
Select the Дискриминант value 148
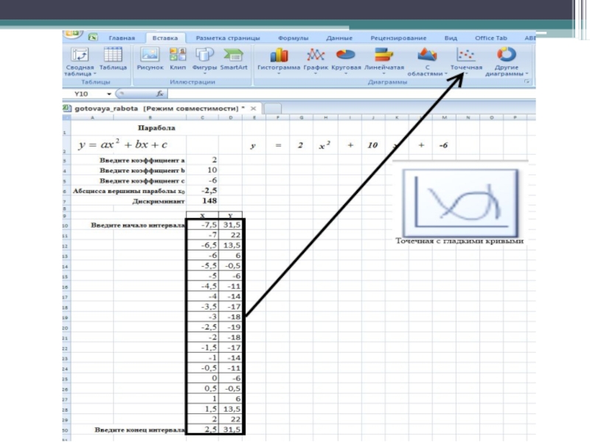pos(202,200)
